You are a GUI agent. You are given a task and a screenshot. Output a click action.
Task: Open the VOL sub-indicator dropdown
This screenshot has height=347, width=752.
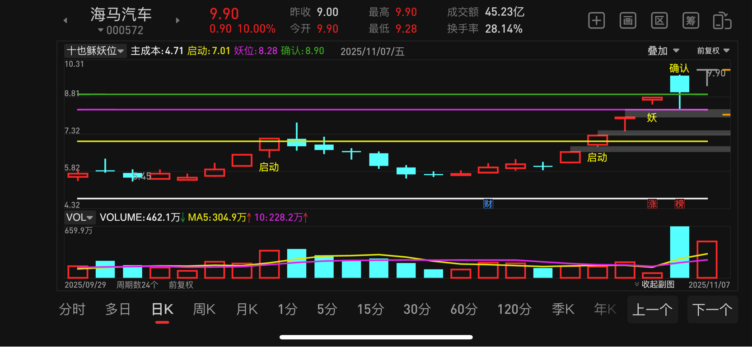coord(79,217)
